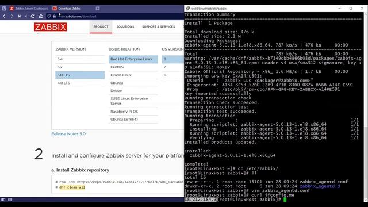Select Zabbix version 5.0 LTS

point(80,75)
